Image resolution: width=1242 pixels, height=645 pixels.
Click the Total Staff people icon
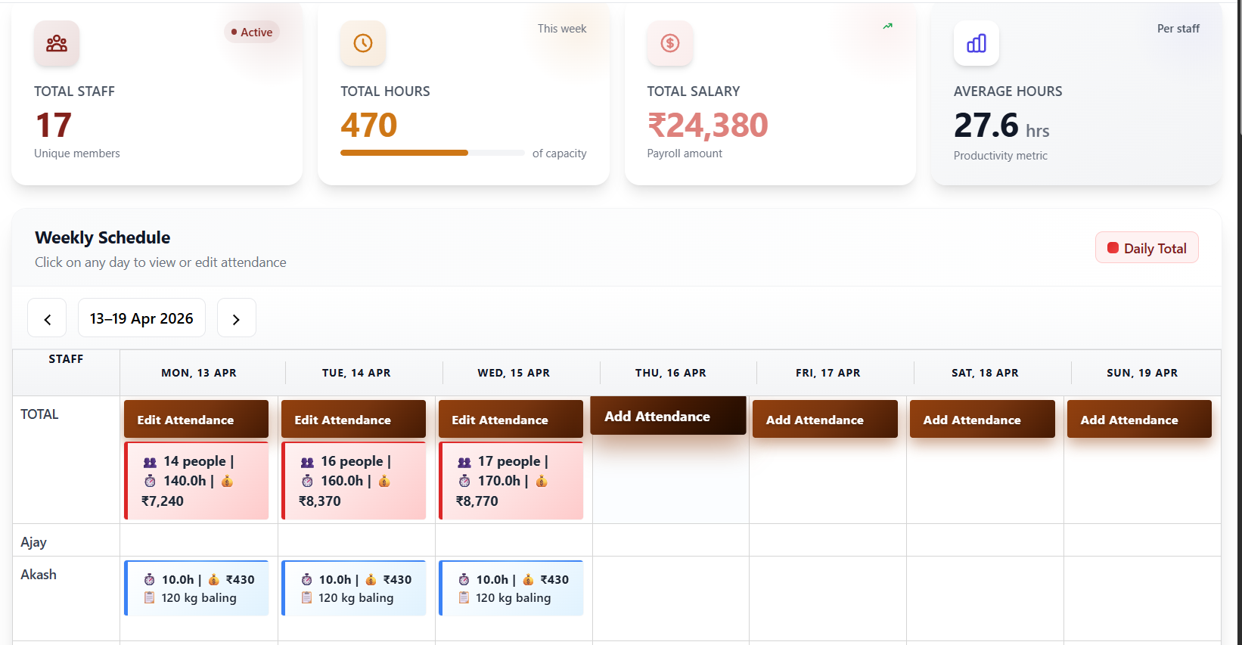pyautogui.click(x=57, y=44)
